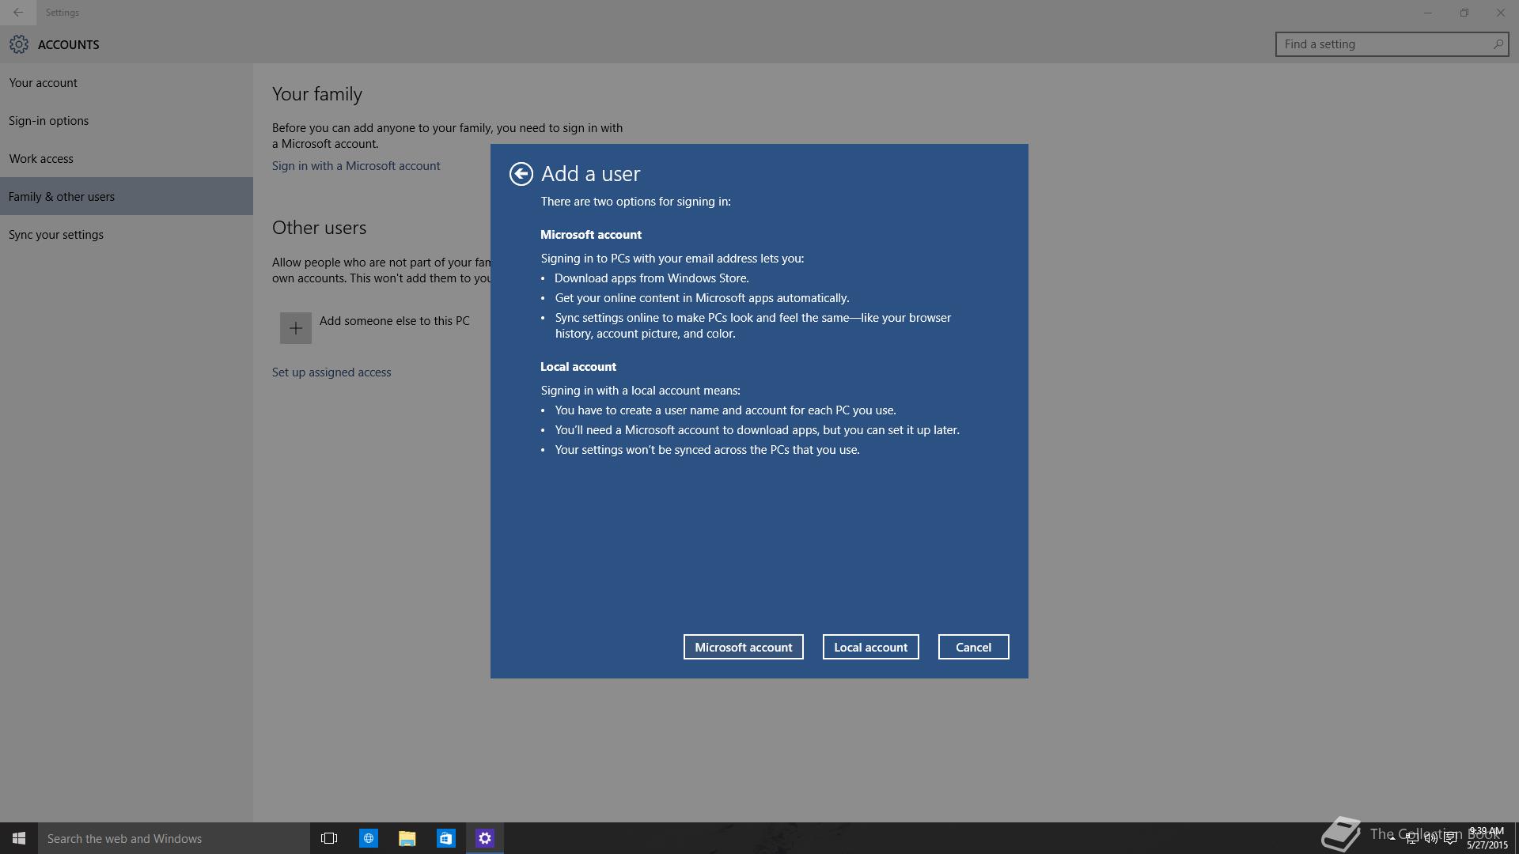Open Sign-in options section
1519x854 pixels.
point(127,121)
